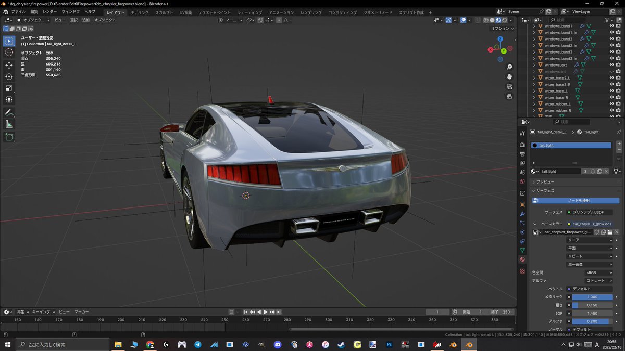Disable windows_ext in renders camera icon
Viewport: 625px width, 351px height.
point(618,65)
